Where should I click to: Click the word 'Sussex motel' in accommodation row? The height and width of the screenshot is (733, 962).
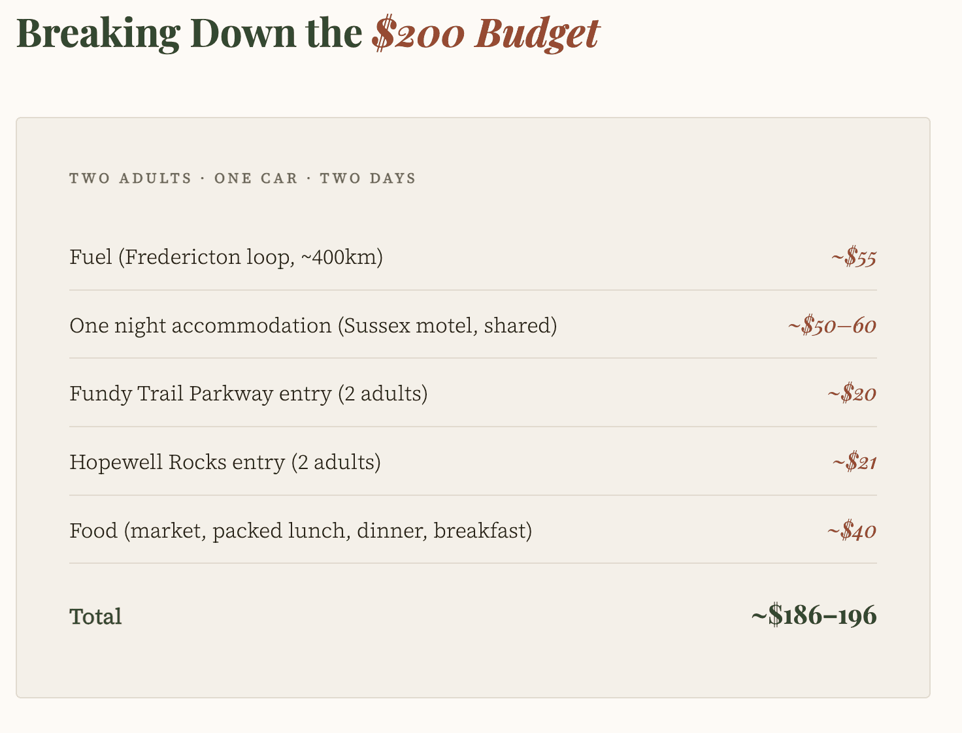[x=410, y=325]
